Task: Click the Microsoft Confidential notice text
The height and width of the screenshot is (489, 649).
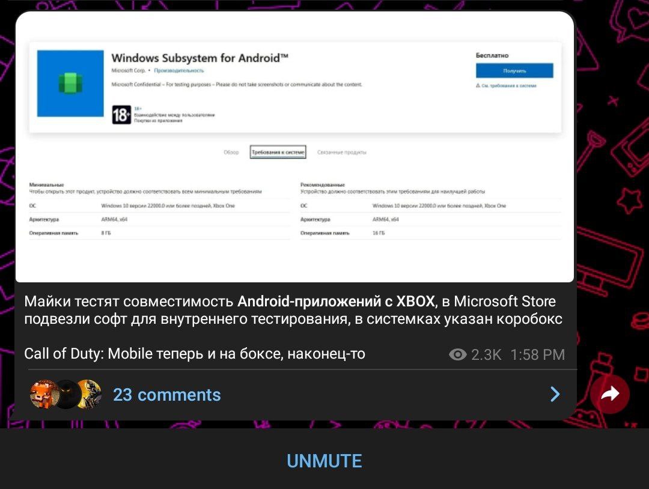Action: tap(237, 84)
